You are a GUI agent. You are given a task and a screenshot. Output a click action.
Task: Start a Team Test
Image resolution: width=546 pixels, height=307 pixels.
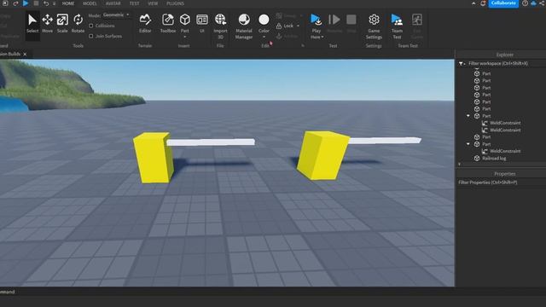click(397, 26)
